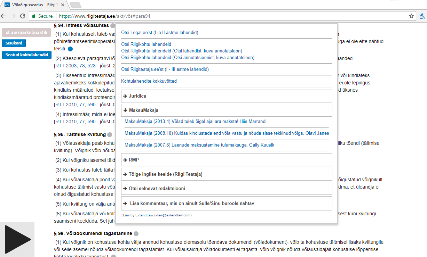Bookmark this page with star icon
Image resolution: width=427 pixels, height=257 pixels.
click(411, 16)
